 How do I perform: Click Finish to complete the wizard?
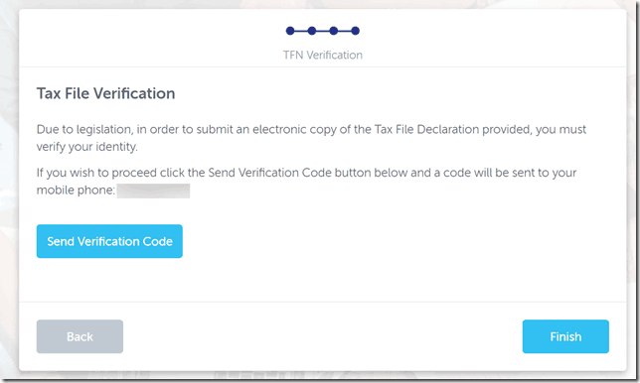(565, 336)
